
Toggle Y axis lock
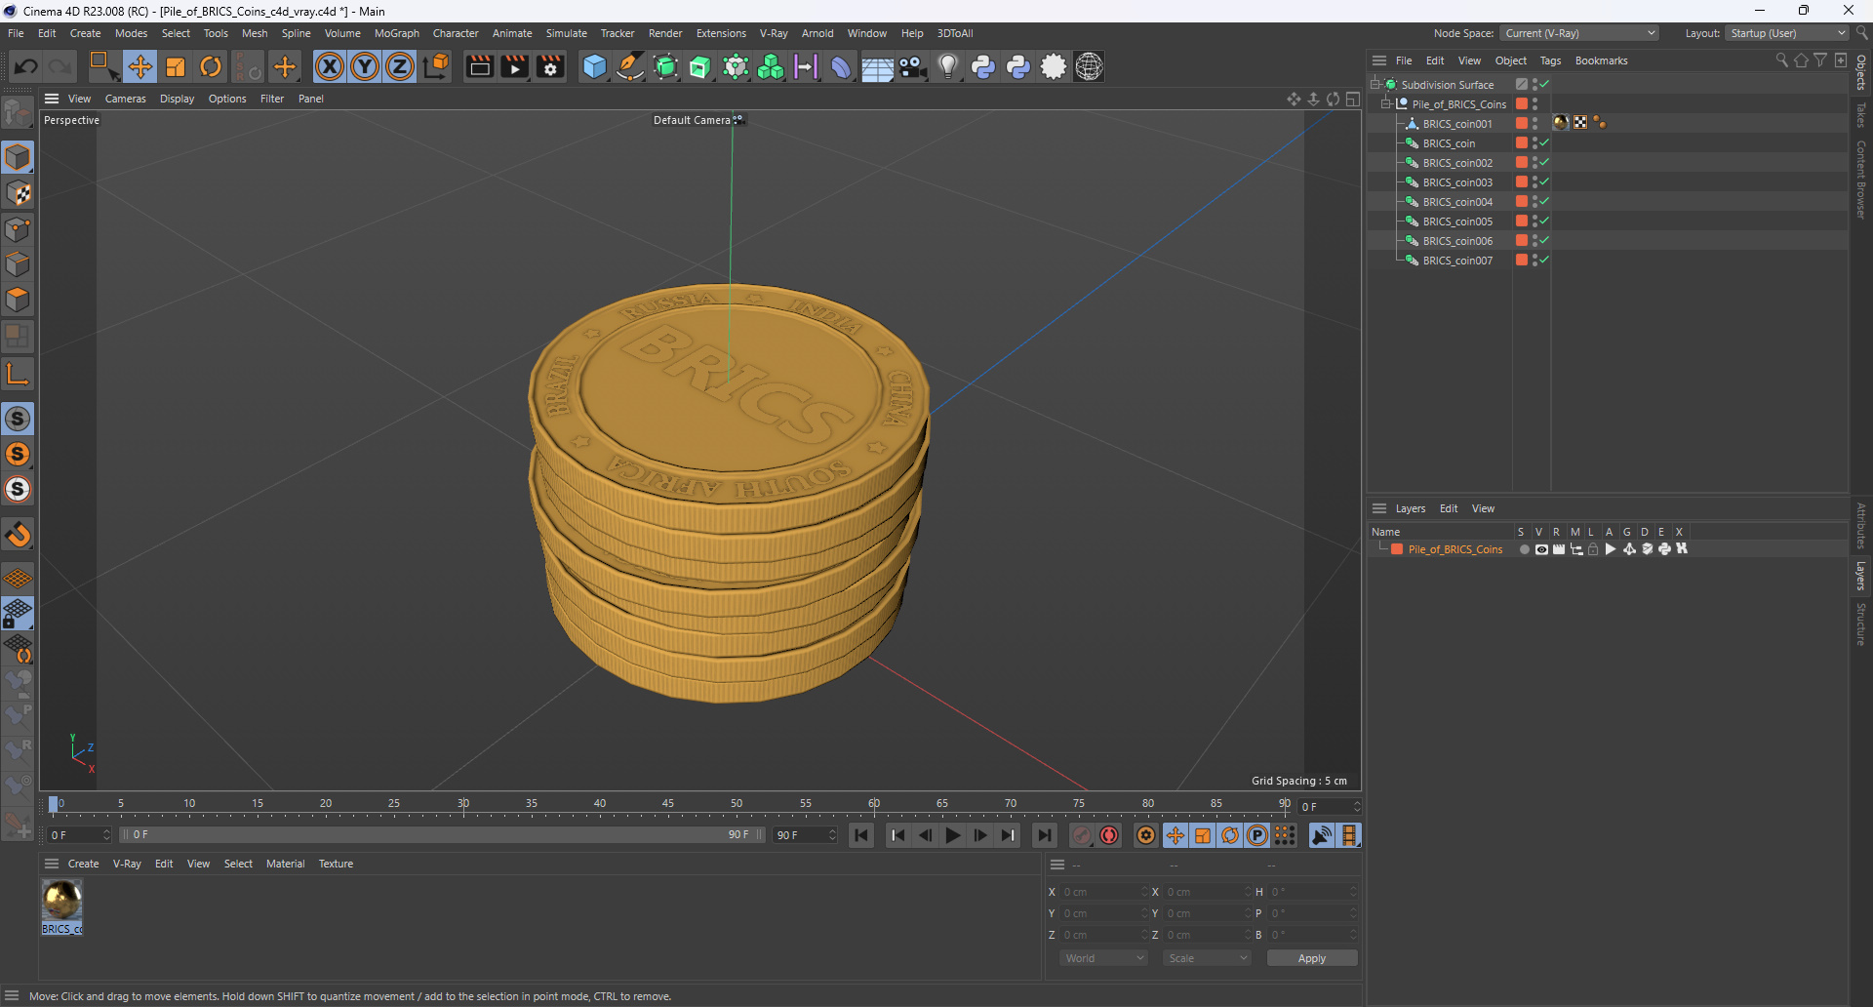click(x=365, y=66)
